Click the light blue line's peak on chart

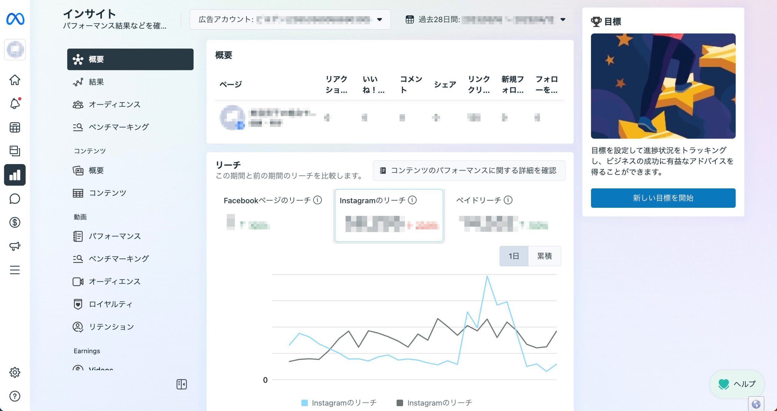click(x=487, y=276)
